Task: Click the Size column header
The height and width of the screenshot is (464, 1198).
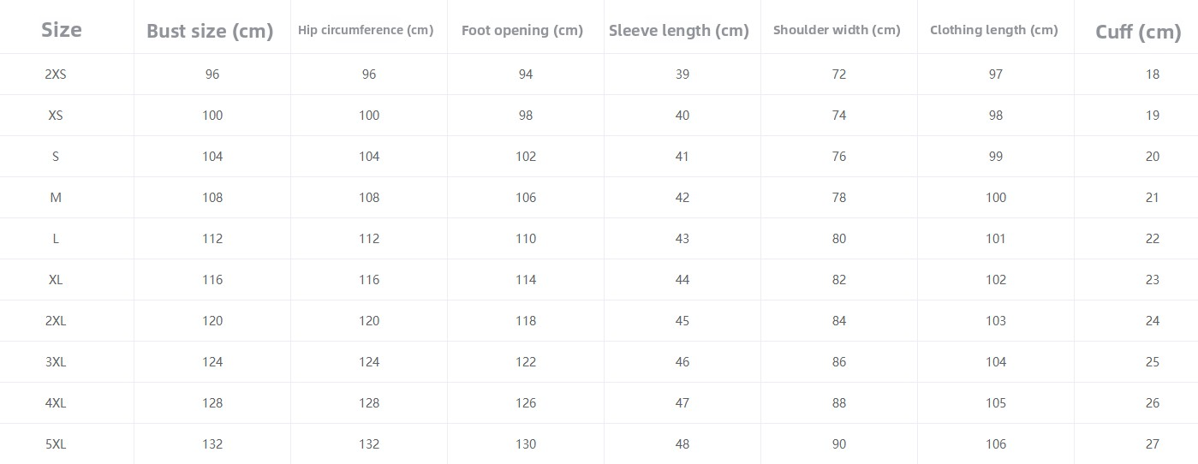Action: pos(62,30)
